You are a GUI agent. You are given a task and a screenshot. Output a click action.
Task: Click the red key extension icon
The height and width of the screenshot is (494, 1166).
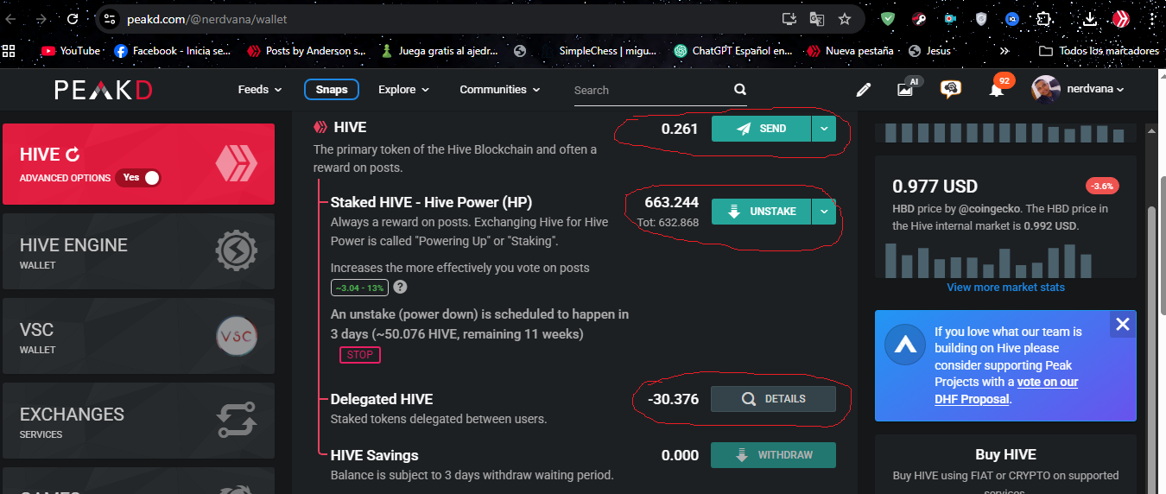point(921,18)
